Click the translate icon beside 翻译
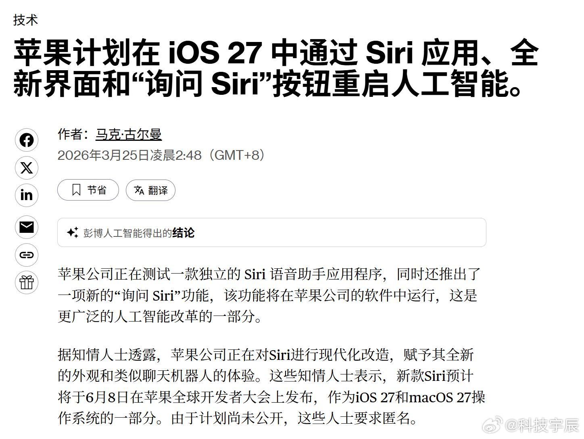This screenshot has width=584, height=439. 139,190
